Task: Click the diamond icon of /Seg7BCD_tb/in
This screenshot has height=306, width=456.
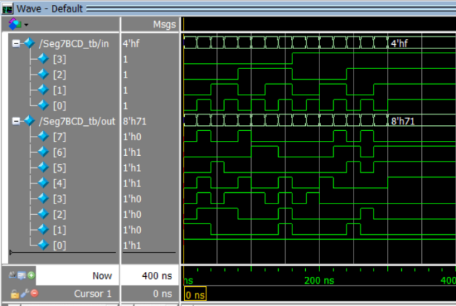Action: coord(29,43)
